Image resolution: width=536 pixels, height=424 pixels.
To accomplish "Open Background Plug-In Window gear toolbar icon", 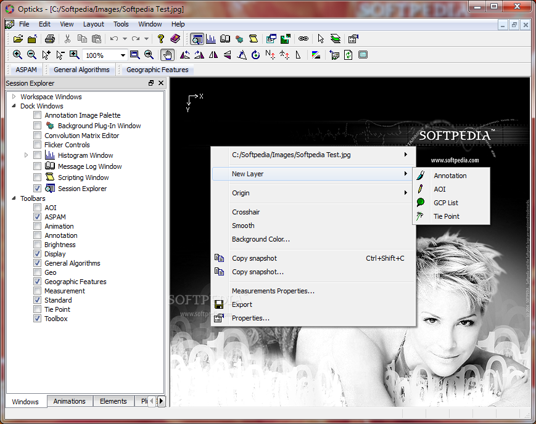I will pyautogui.click(x=239, y=39).
